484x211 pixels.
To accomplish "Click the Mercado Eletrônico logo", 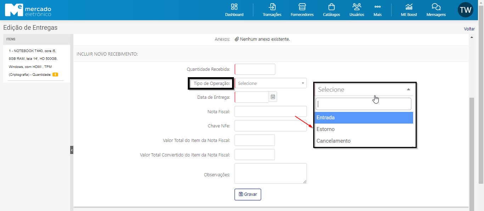I will pos(28,10).
